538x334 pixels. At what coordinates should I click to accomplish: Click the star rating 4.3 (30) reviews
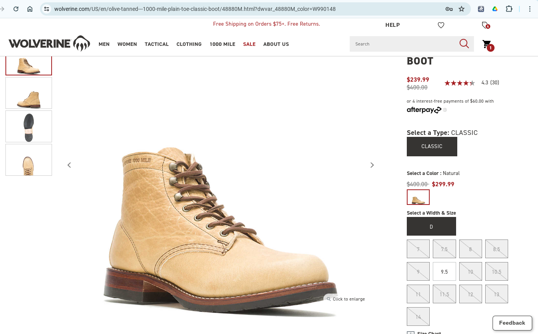pyautogui.click(x=472, y=83)
